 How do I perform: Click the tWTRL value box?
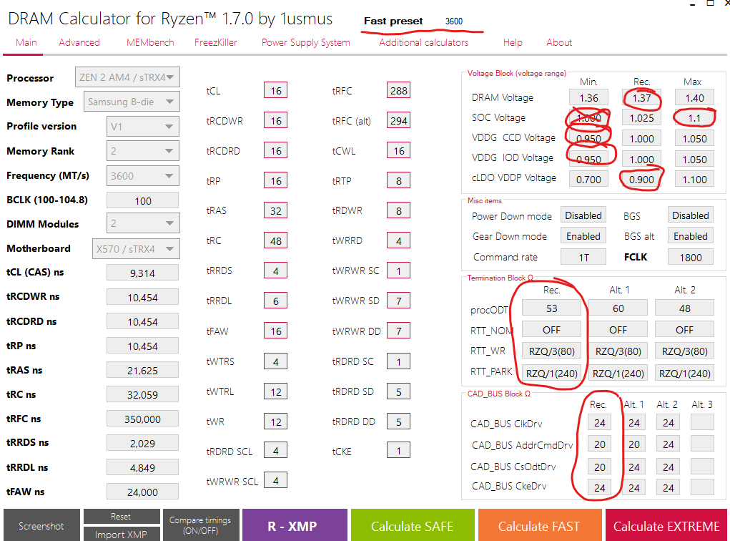275,391
